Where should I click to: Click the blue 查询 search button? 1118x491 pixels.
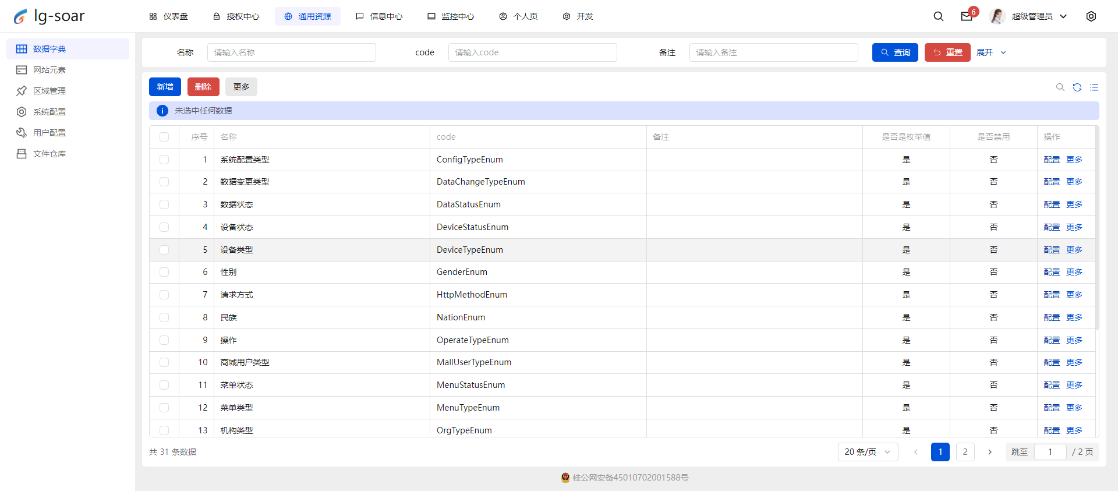click(895, 52)
